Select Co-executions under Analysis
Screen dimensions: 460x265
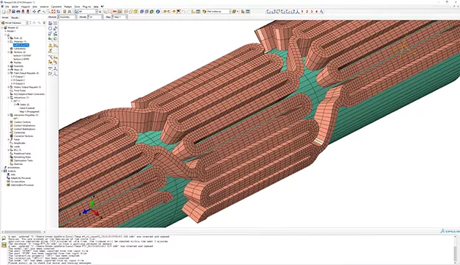[x=18, y=182]
